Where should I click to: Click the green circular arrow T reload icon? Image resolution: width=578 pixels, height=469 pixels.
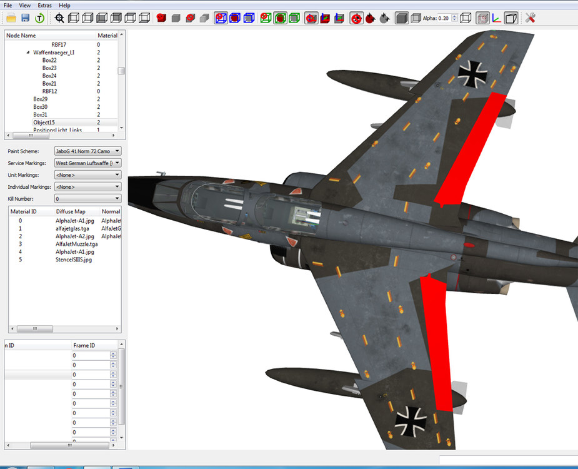[x=39, y=18]
